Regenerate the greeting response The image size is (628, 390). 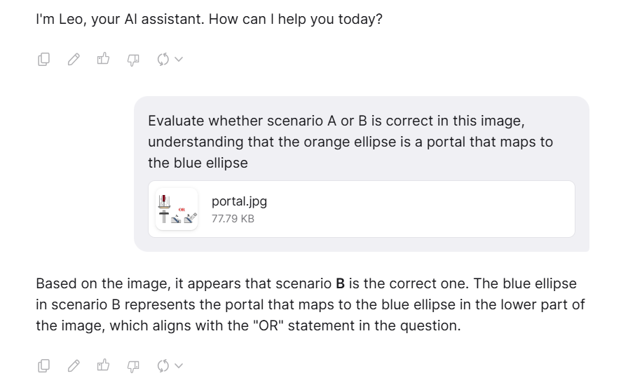click(163, 60)
